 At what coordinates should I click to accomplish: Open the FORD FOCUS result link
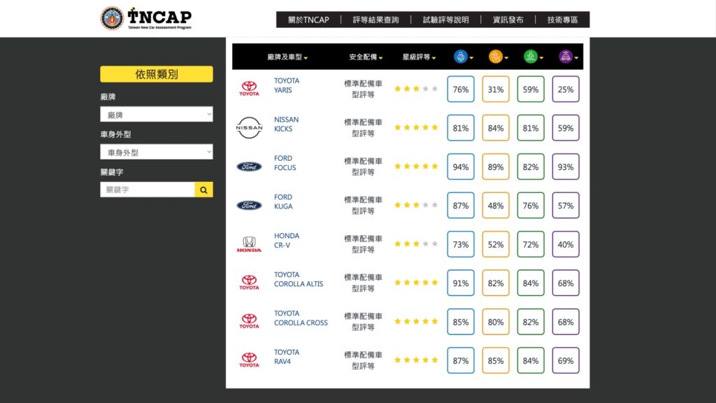coord(285,163)
